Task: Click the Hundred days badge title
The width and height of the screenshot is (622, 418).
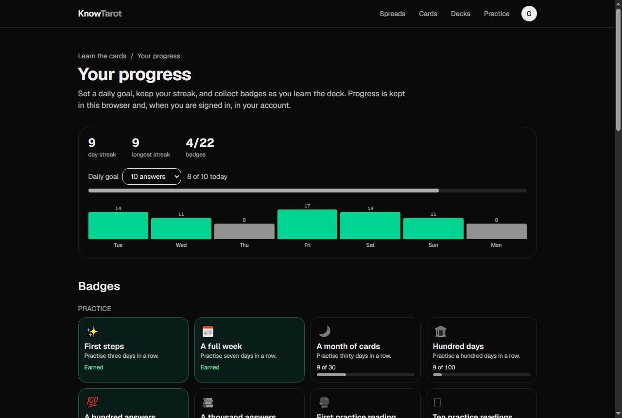Action: coord(458,346)
